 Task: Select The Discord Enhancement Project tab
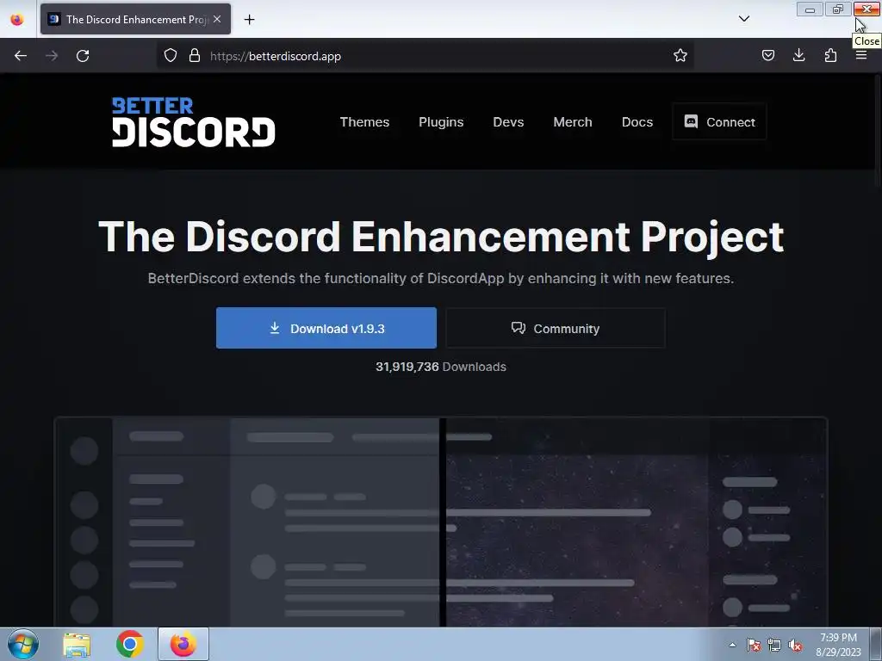point(135,19)
